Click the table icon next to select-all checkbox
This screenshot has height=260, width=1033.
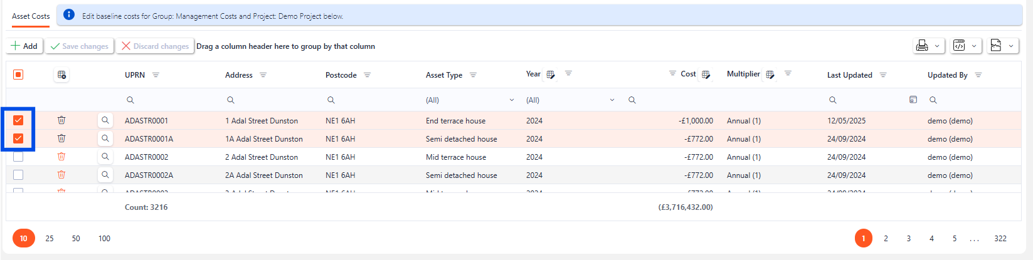coord(61,75)
